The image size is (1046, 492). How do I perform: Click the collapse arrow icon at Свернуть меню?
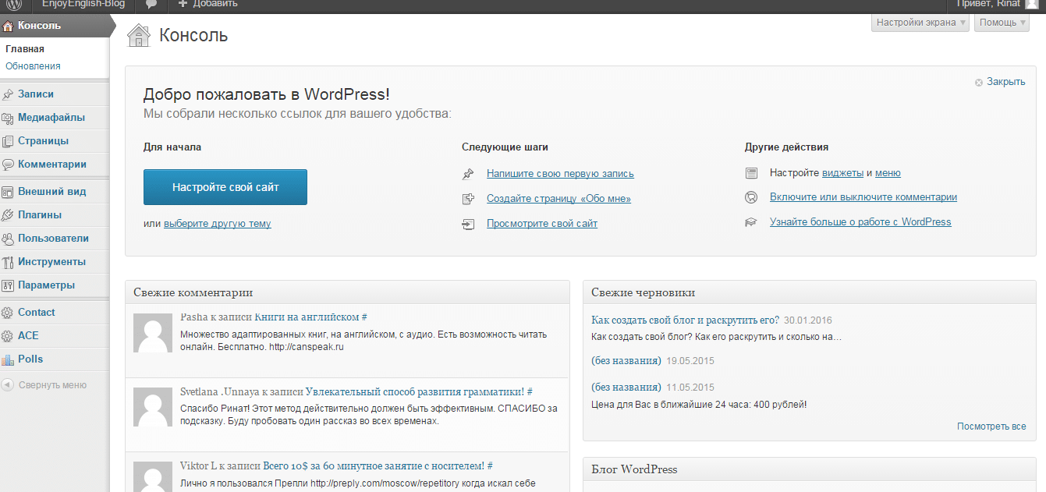tap(8, 385)
